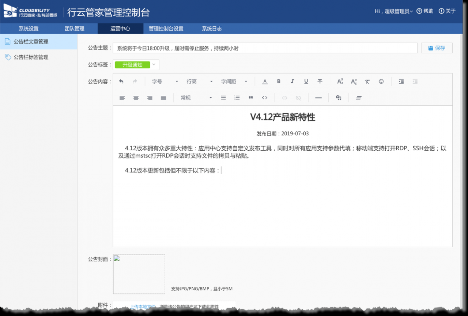
Task: Center align the paragraph text
Action: [136, 98]
